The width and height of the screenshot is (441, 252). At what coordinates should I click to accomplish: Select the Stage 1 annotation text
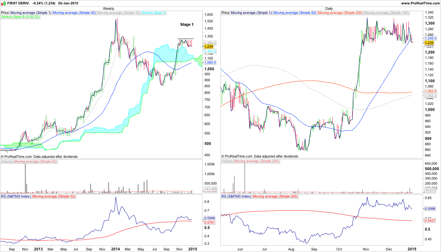(187, 25)
